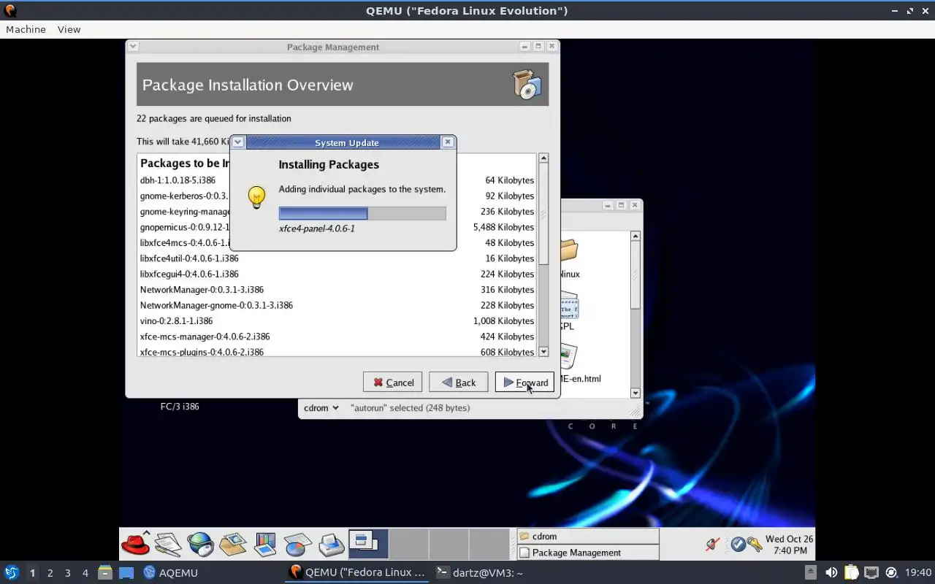Viewport: 935px width, 584px height.
Task: Select dbh-1:1.0.18-5.i386 package row
Action: point(337,180)
